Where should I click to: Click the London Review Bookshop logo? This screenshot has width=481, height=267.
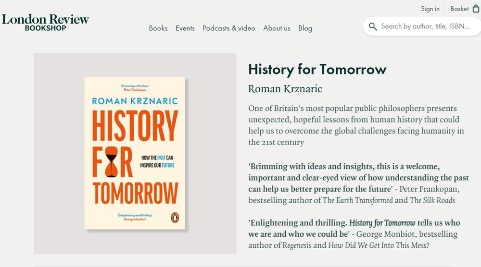(x=45, y=23)
